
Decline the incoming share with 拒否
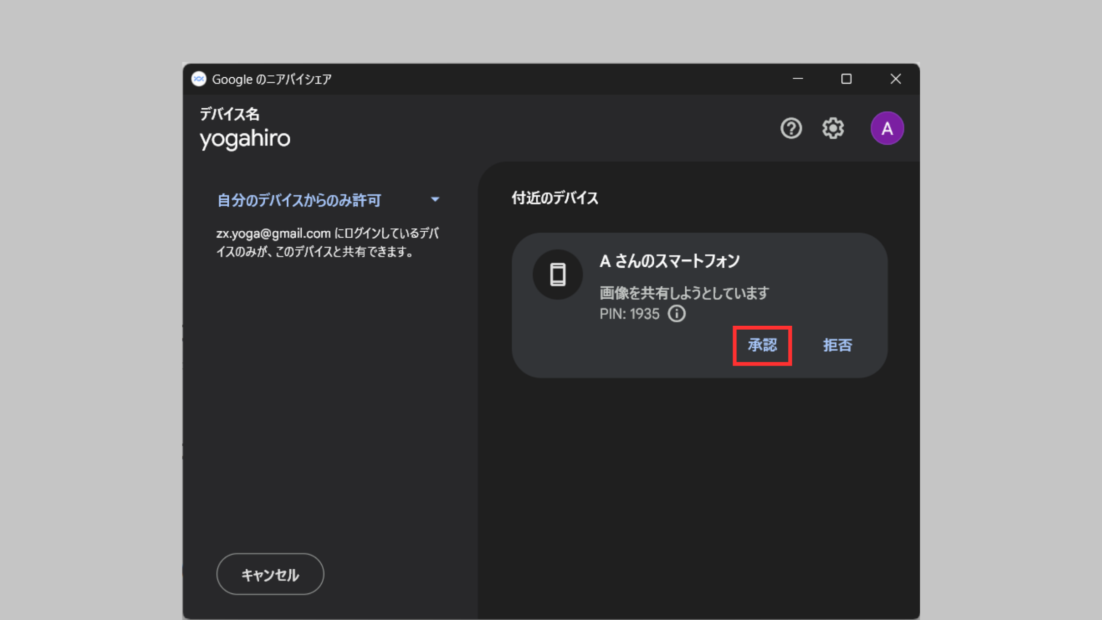click(x=837, y=345)
